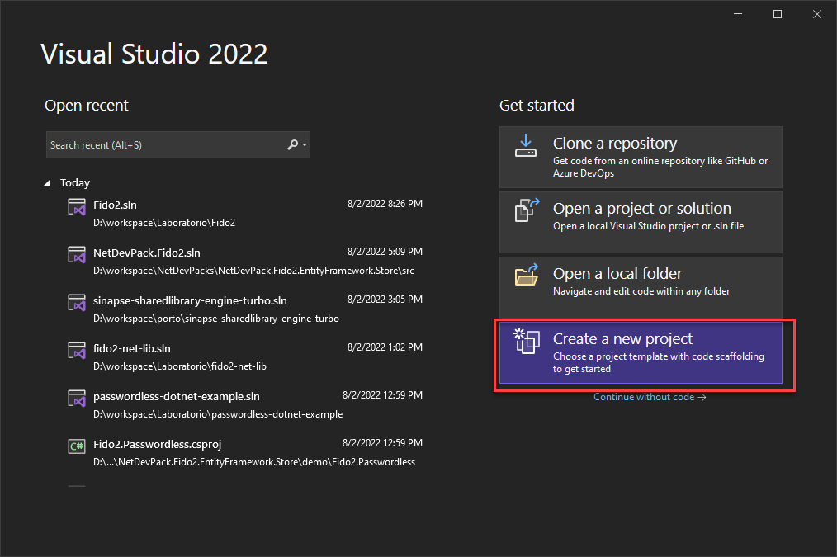Choose the Open a project or solution card
The width and height of the screenshot is (837, 557).
641,222
